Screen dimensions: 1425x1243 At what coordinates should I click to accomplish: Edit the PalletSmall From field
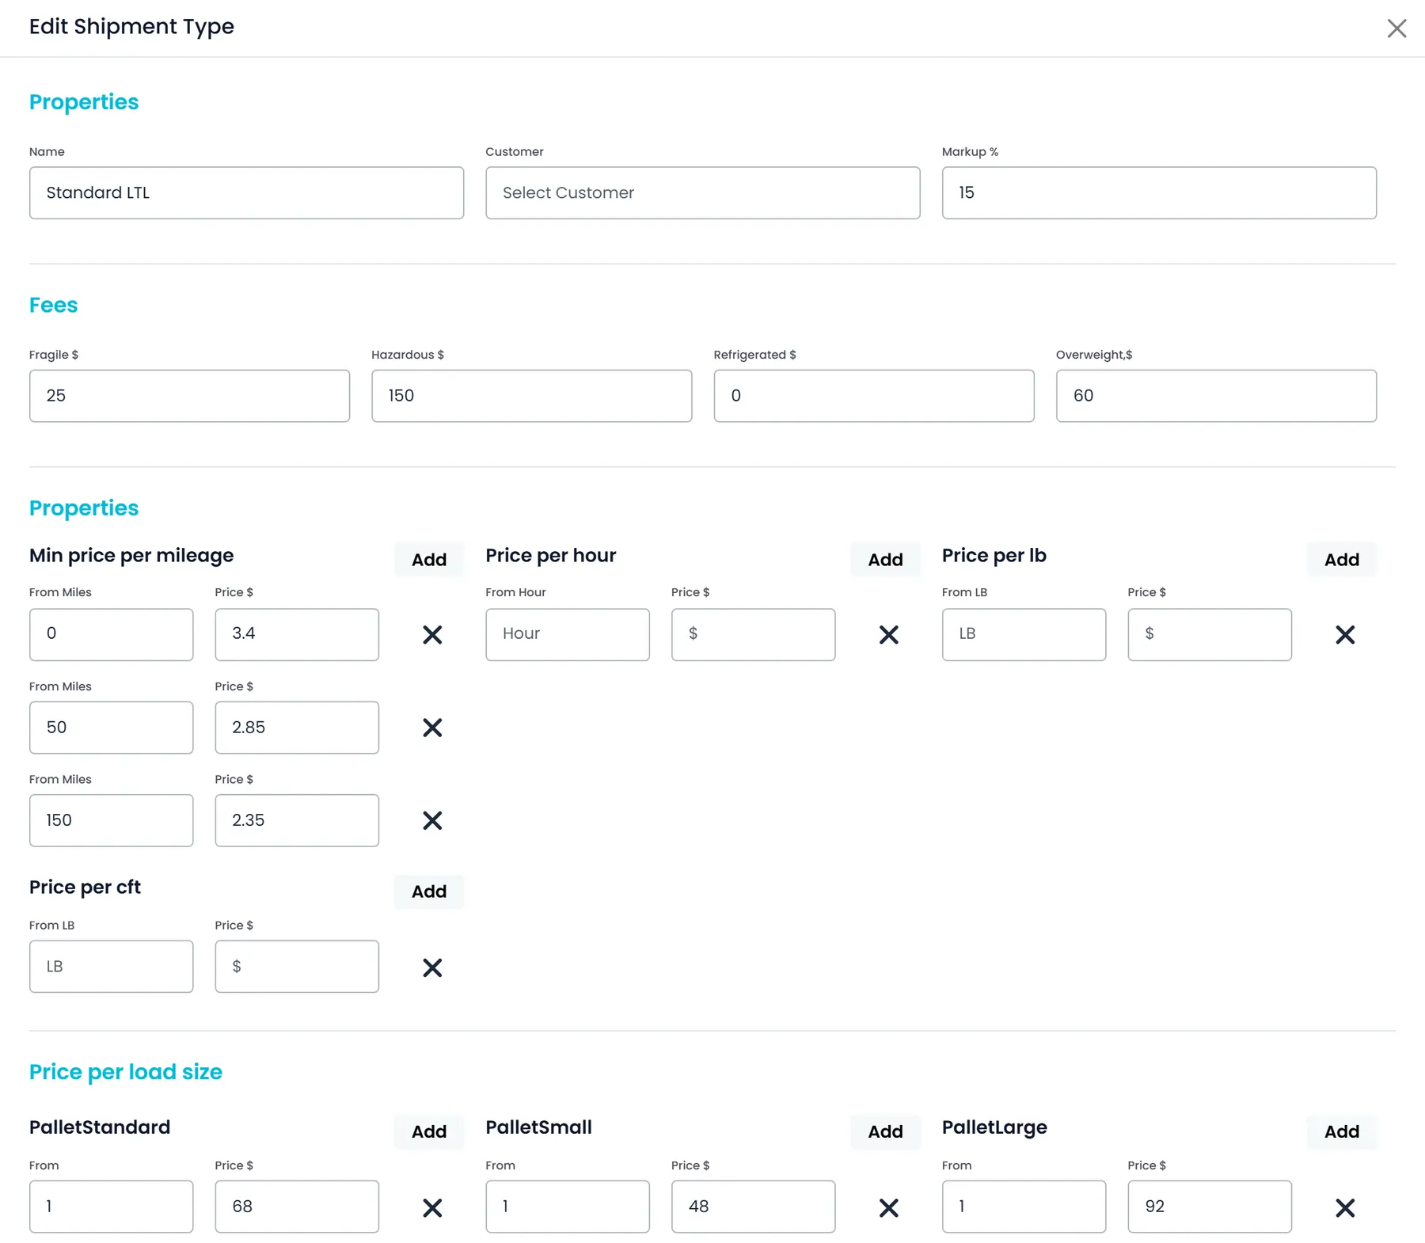(x=568, y=1207)
